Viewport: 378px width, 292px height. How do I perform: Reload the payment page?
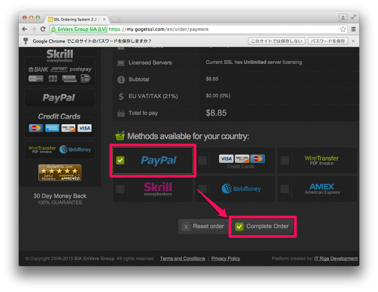(43, 29)
